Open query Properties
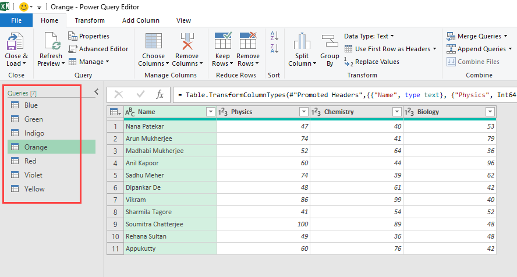 (x=88, y=36)
